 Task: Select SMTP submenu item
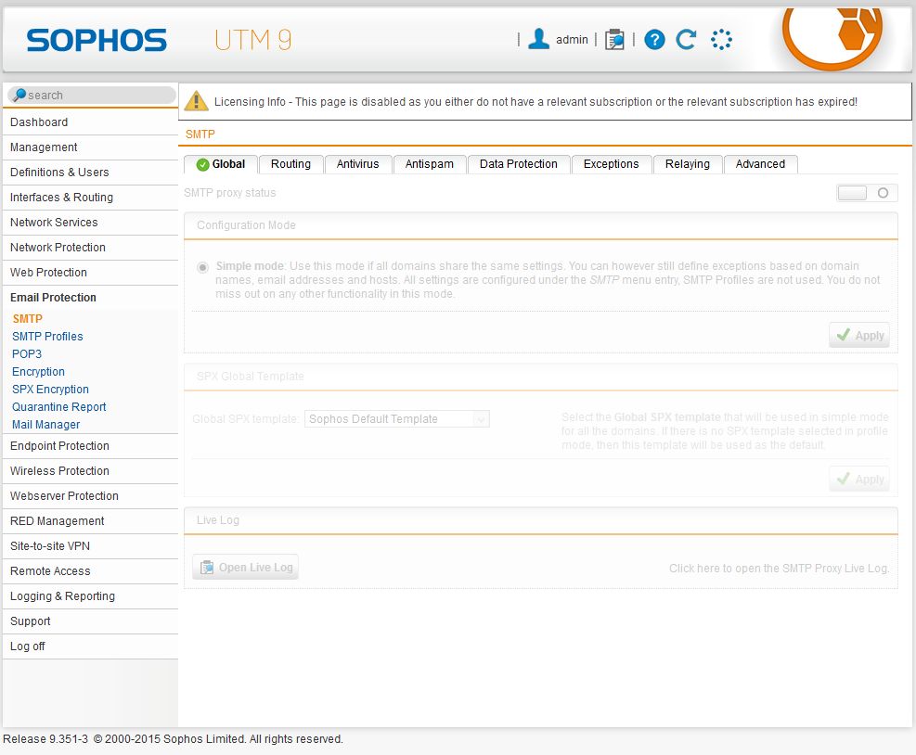tap(28, 319)
